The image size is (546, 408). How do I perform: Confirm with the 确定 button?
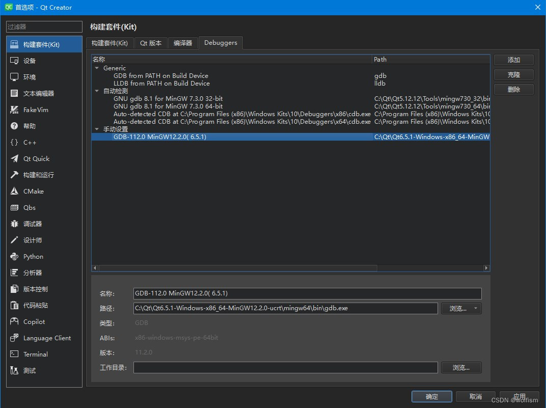coord(432,396)
